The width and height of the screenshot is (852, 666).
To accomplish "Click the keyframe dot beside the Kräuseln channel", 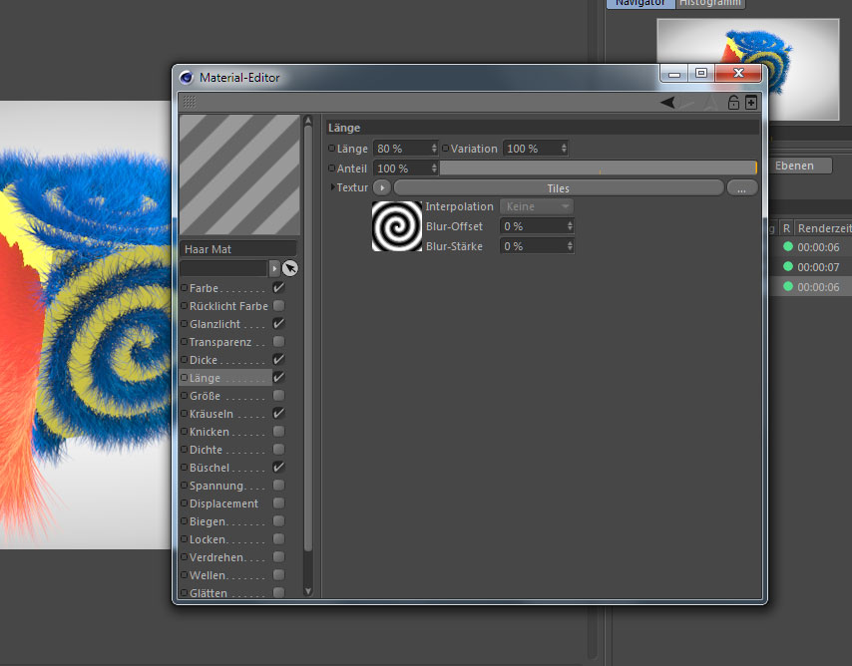I will [x=185, y=414].
